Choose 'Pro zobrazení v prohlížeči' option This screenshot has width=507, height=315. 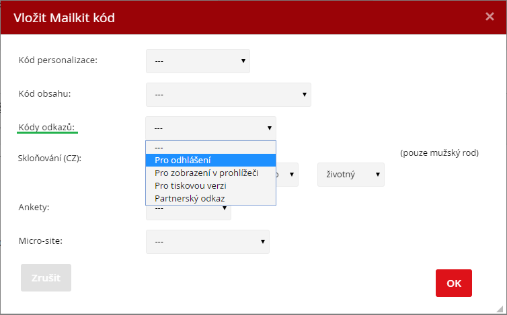[211, 173]
